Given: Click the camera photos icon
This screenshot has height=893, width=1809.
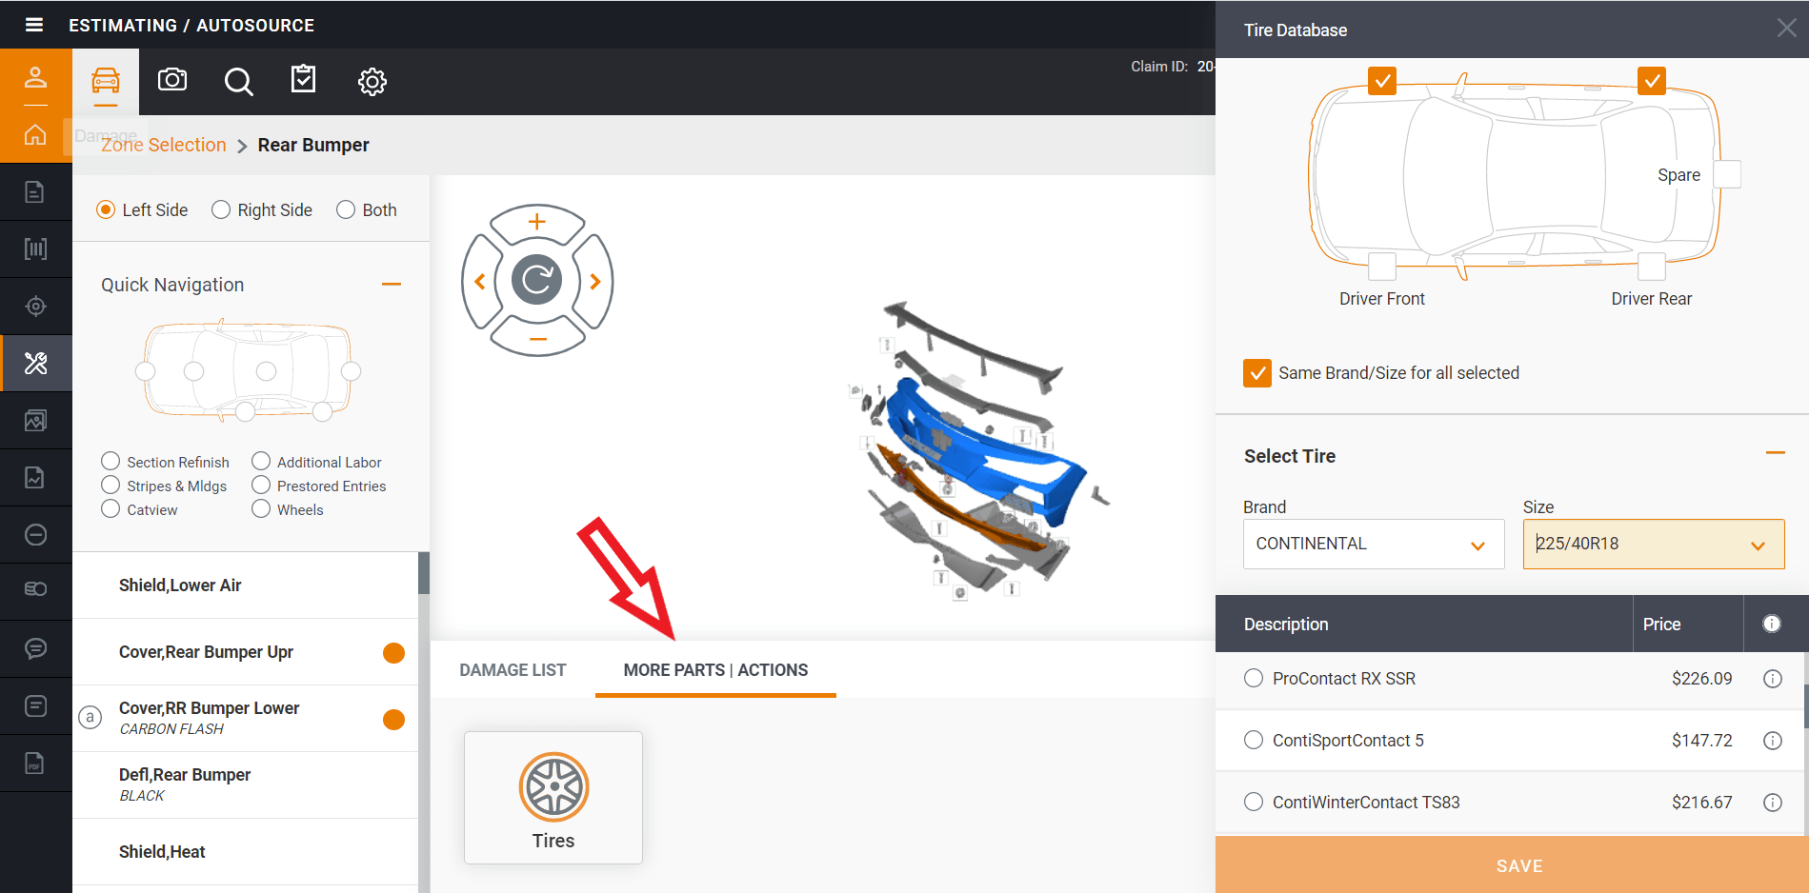Looking at the screenshot, I should pos(171,82).
